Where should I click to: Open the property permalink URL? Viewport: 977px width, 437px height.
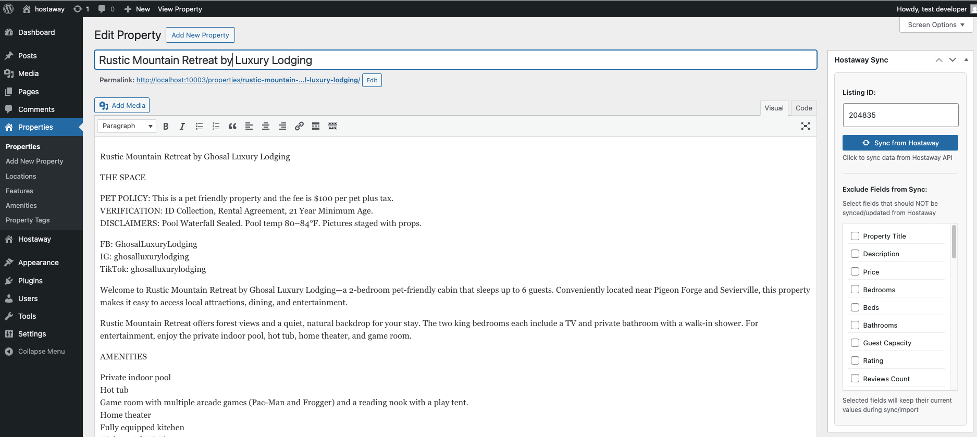tap(248, 80)
